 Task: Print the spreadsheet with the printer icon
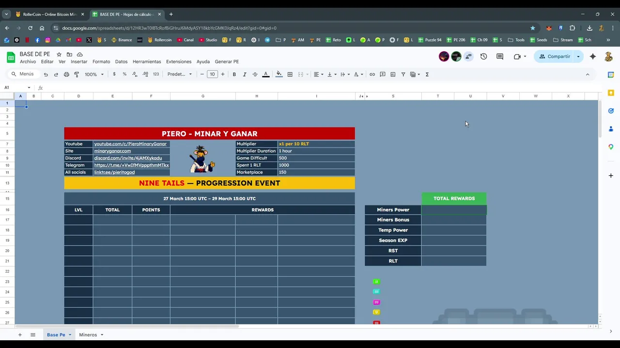click(66, 74)
